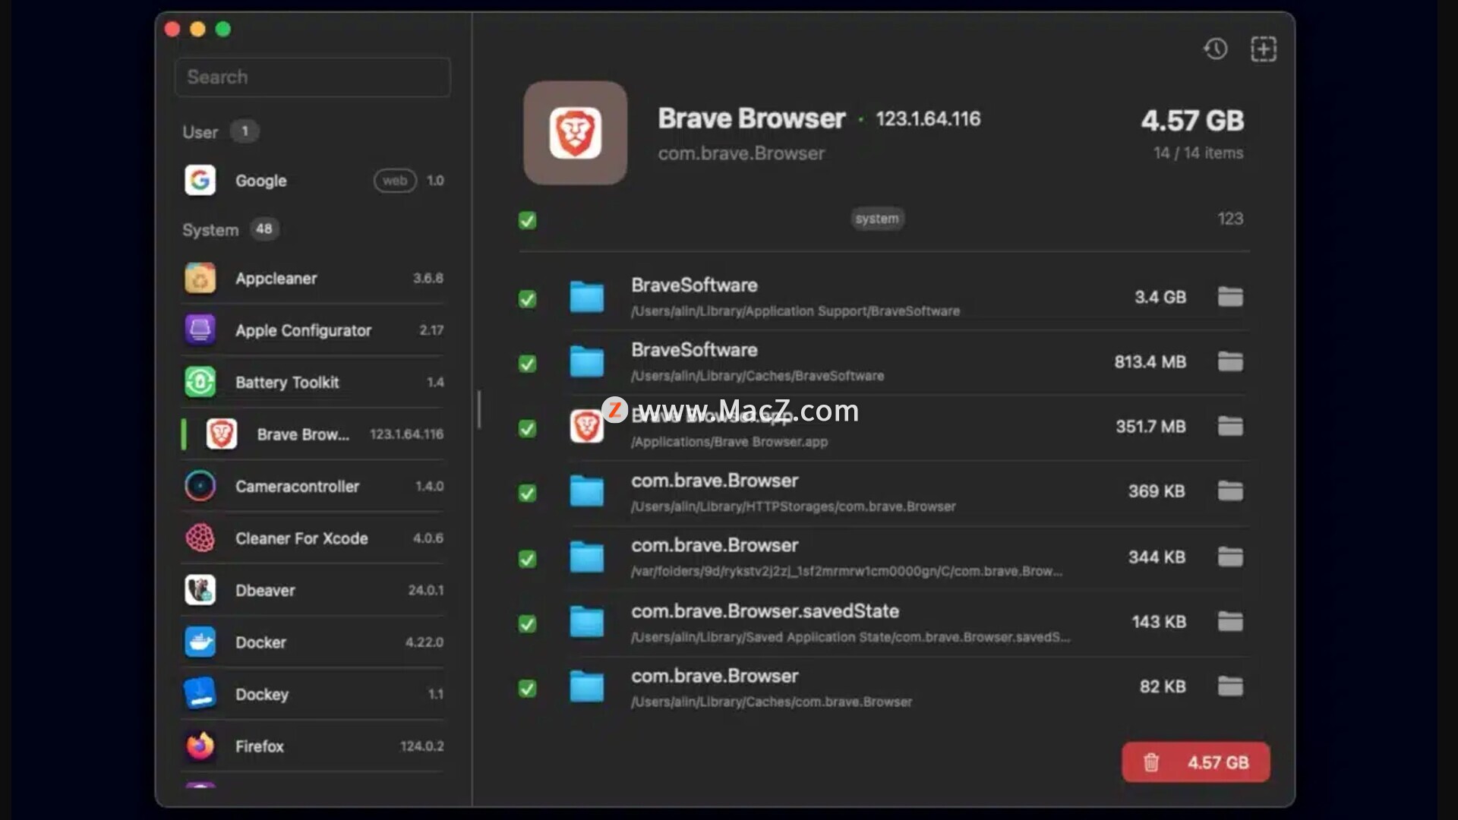Click the Dockey icon
The image size is (1458, 820).
click(x=200, y=694)
